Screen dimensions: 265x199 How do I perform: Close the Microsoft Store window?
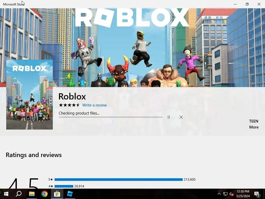[x=259, y=4]
